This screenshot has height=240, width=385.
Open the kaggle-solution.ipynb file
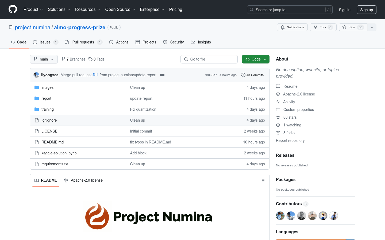[59, 153]
